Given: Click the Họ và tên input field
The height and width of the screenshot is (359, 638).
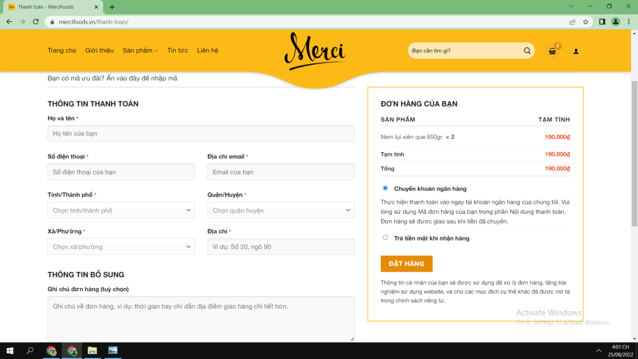Looking at the screenshot, I should 201,133.
